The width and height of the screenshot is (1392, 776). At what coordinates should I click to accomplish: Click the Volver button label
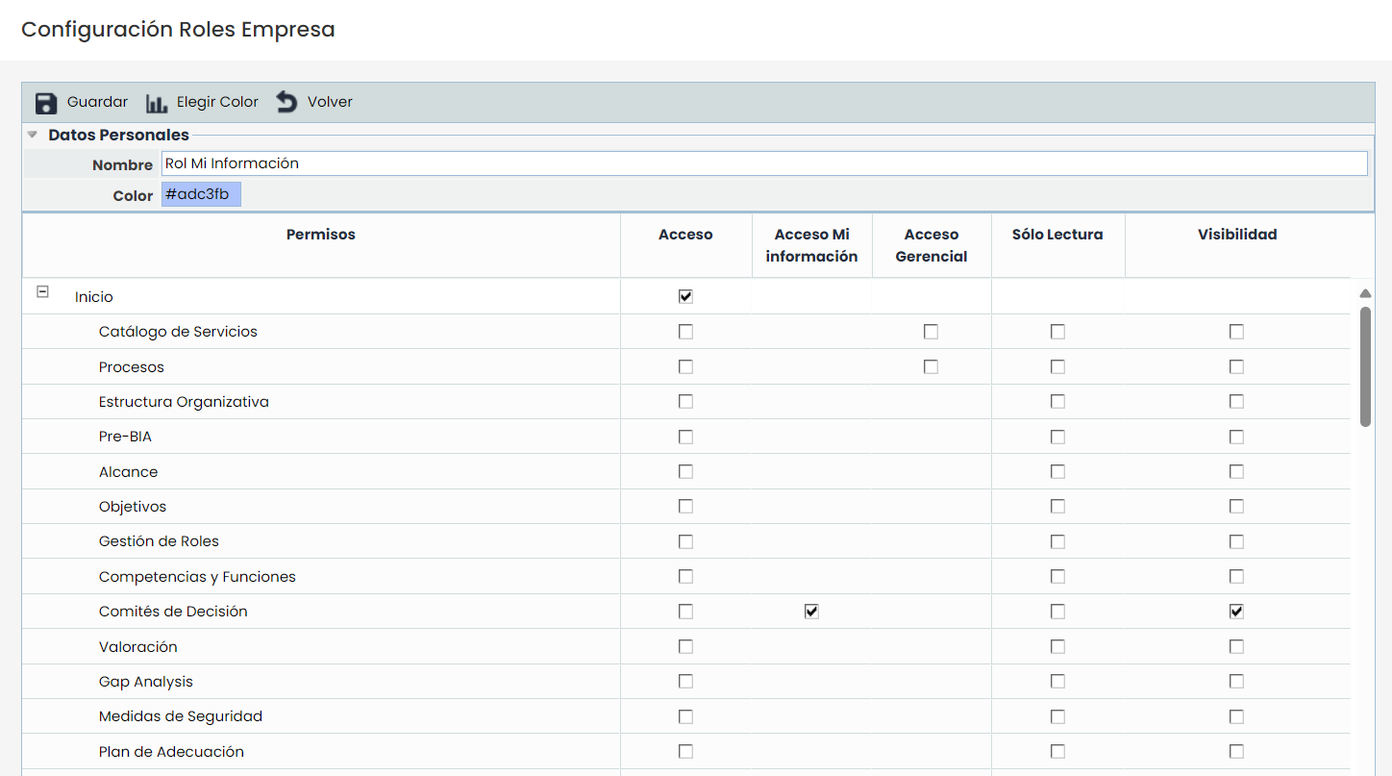330,102
